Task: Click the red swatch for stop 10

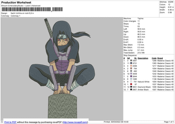Action: (131, 84)
